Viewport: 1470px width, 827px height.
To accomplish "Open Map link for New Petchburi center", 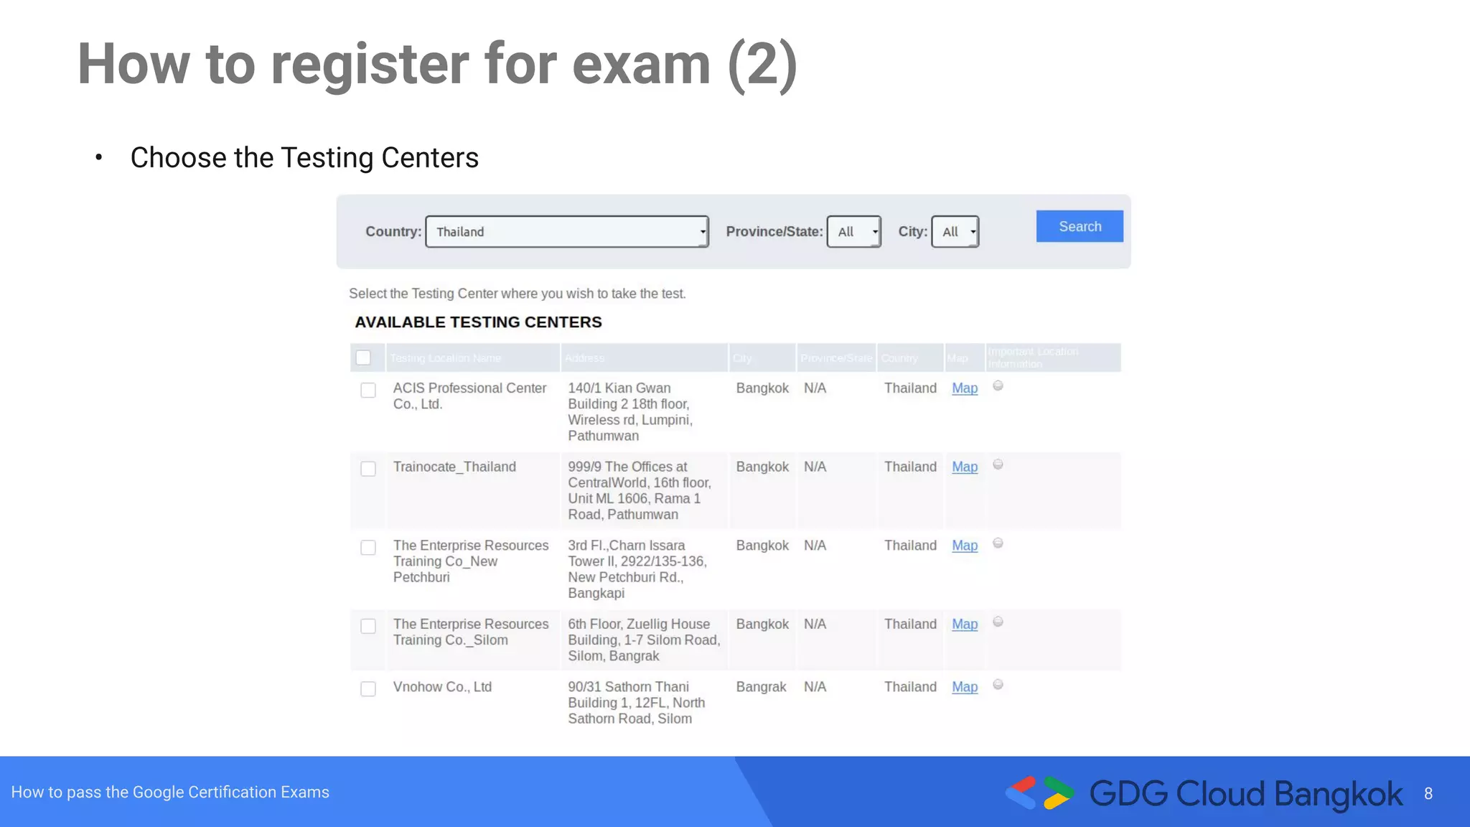I will pyautogui.click(x=965, y=546).
